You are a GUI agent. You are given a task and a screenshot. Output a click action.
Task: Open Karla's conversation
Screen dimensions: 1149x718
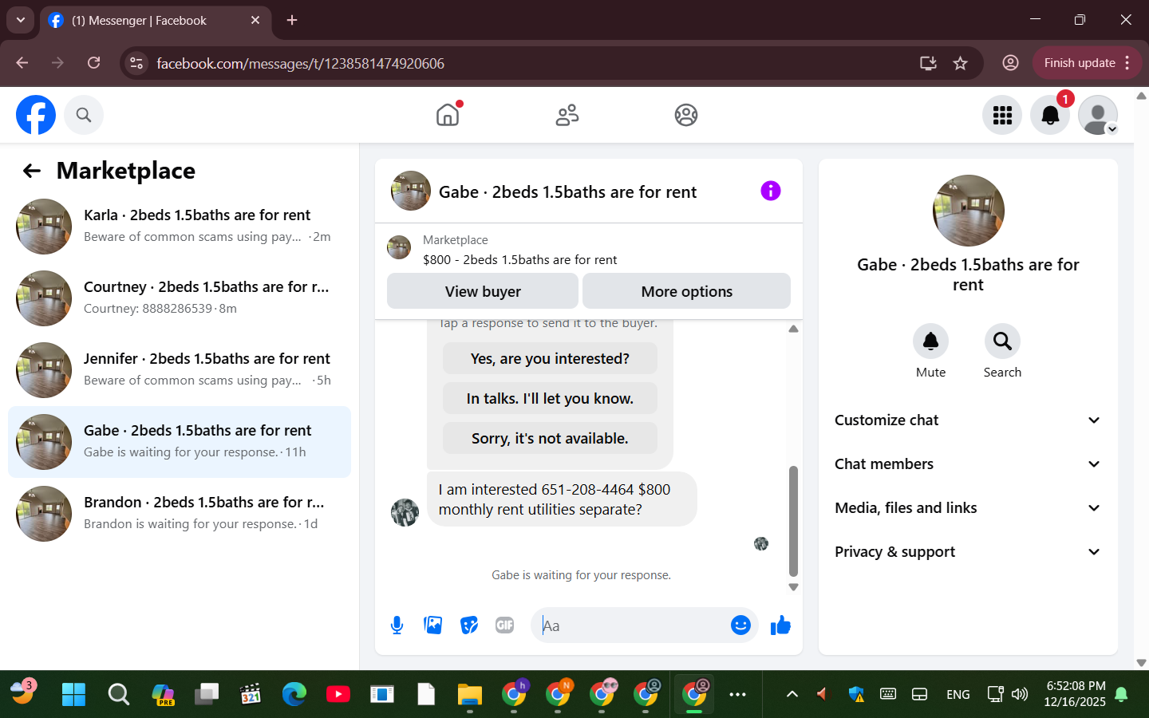(x=180, y=227)
